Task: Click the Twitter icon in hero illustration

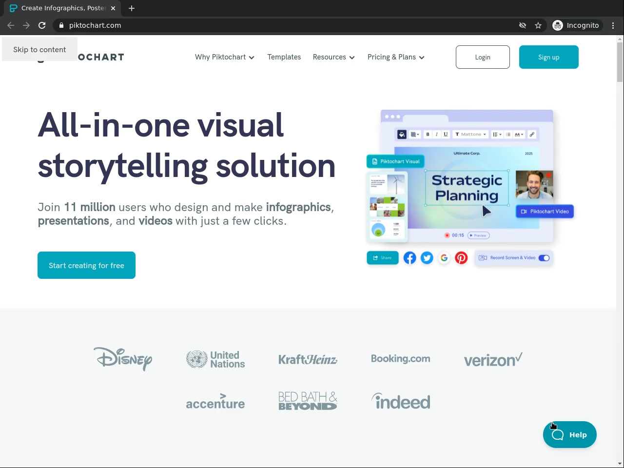Action: [427, 258]
